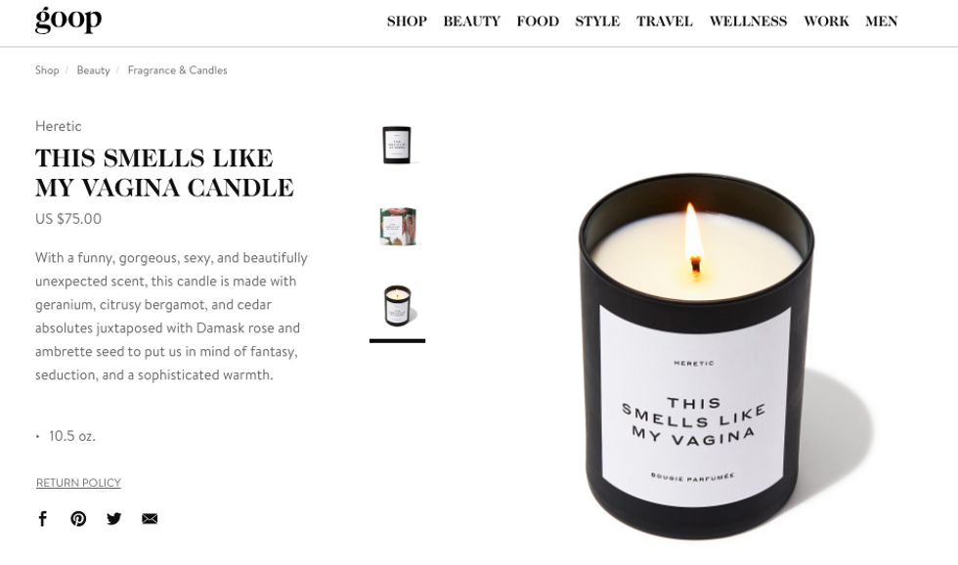Open the MEN section
The image size is (958, 565).
(882, 22)
